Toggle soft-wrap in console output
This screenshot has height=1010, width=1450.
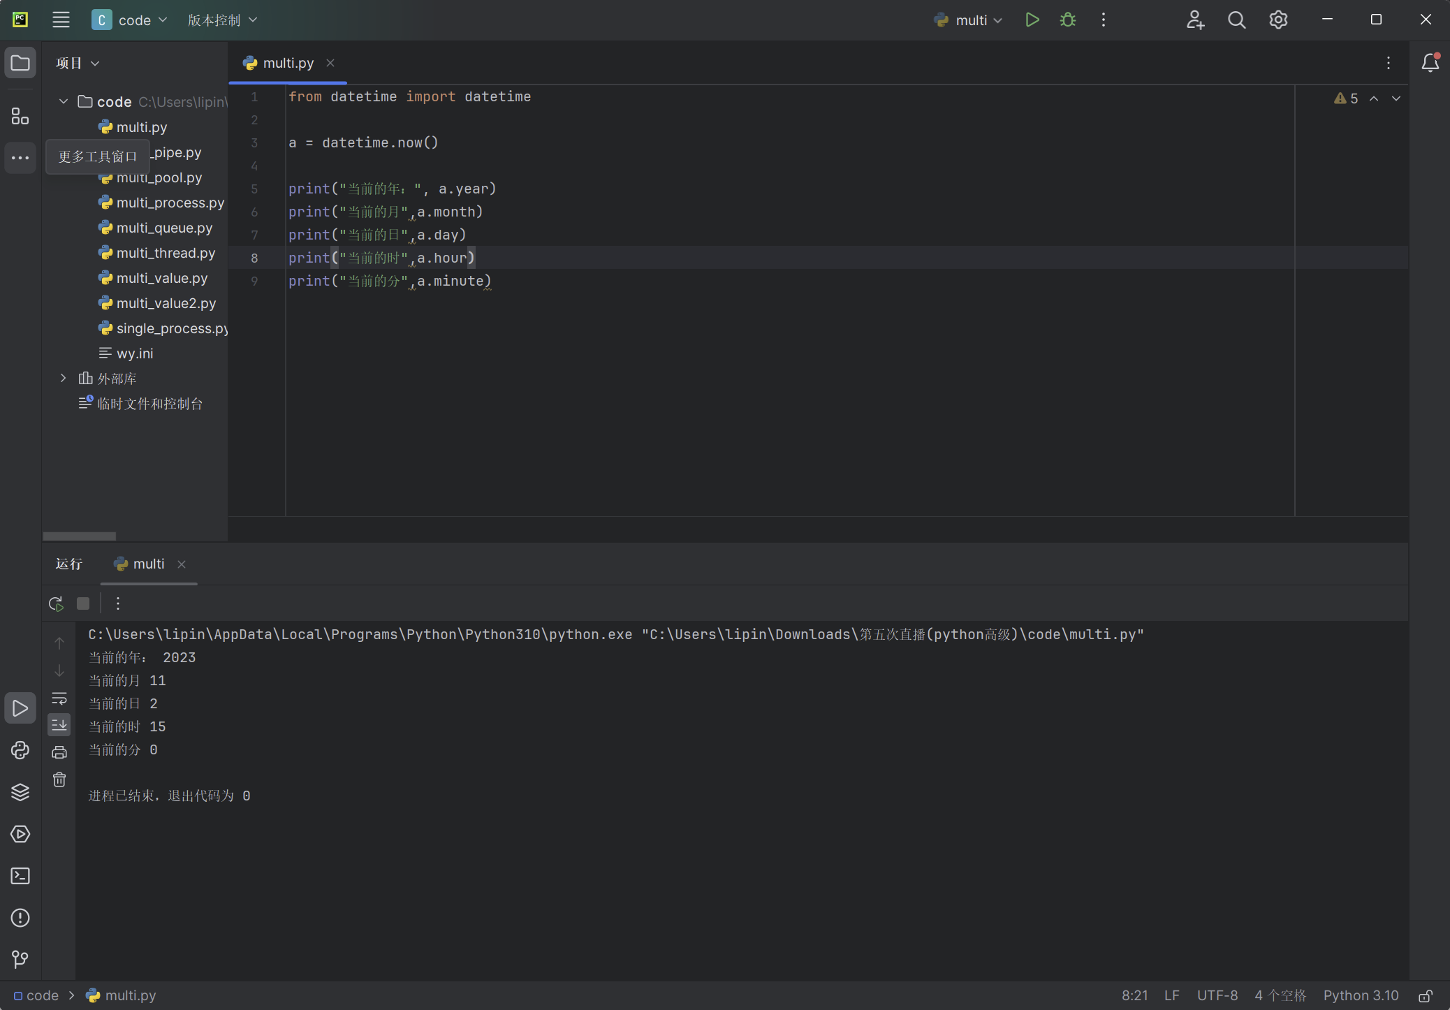coord(59,698)
